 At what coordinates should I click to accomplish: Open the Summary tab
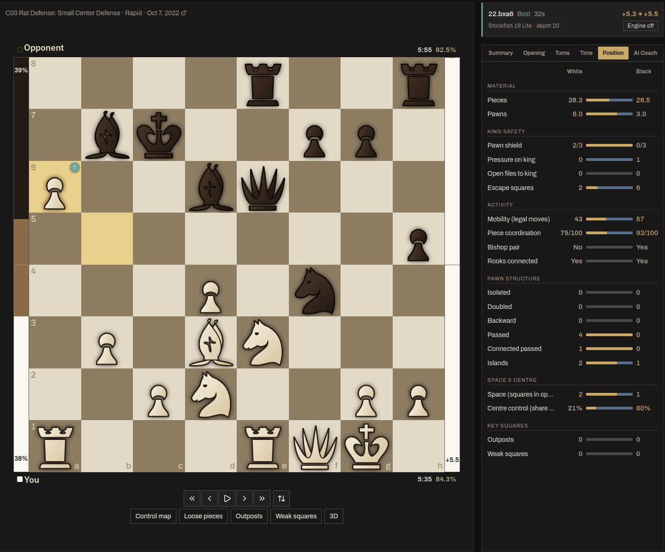(x=501, y=53)
